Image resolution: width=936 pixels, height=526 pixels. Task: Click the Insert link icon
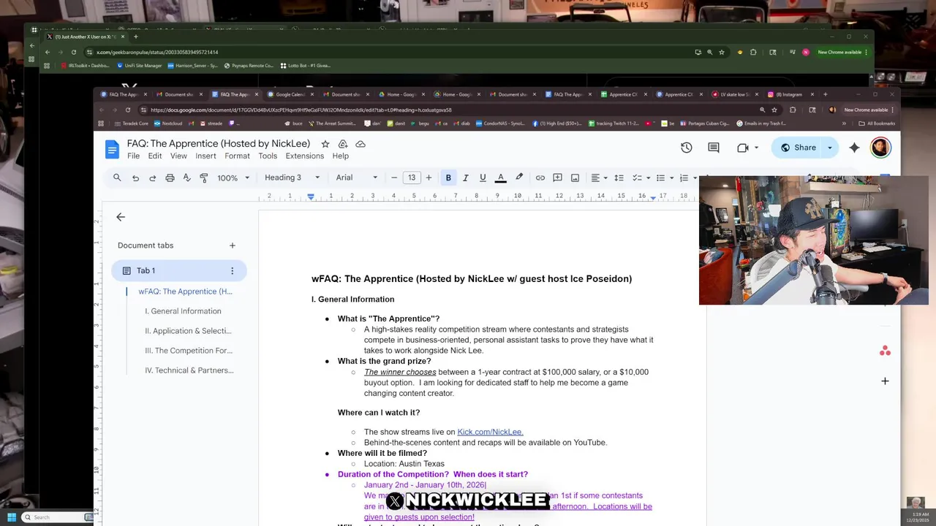pos(540,178)
